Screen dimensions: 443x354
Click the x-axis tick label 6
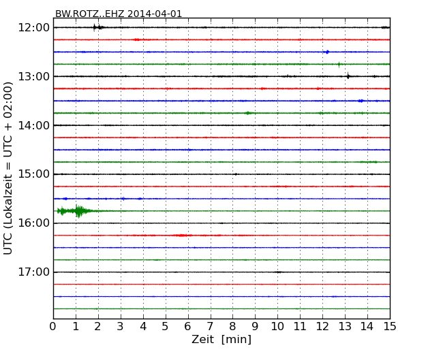tap(187, 327)
